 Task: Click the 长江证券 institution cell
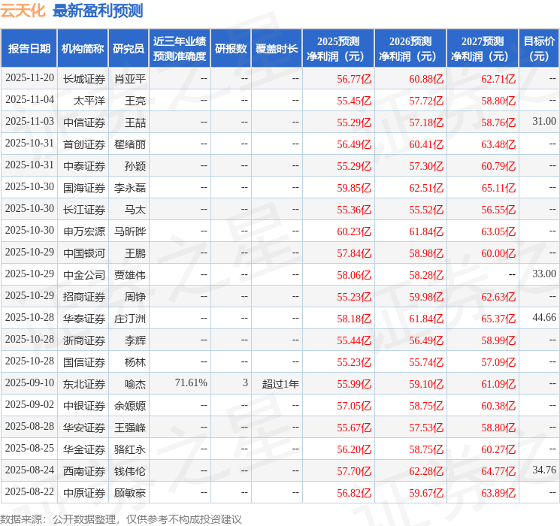(x=84, y=209)
